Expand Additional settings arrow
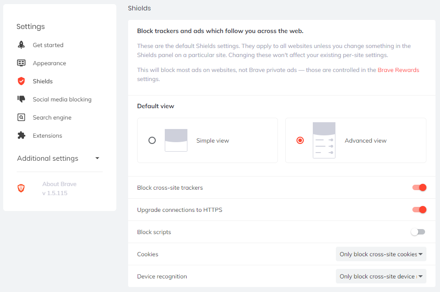440x292 pixels. click(97, 158)
